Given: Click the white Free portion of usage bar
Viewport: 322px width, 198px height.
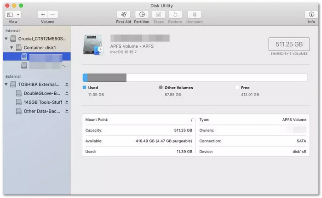Looking at the screenshot, I should point(217,78).
